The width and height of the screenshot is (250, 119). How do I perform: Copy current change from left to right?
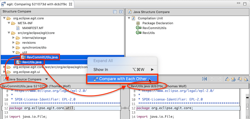[212, 79]
